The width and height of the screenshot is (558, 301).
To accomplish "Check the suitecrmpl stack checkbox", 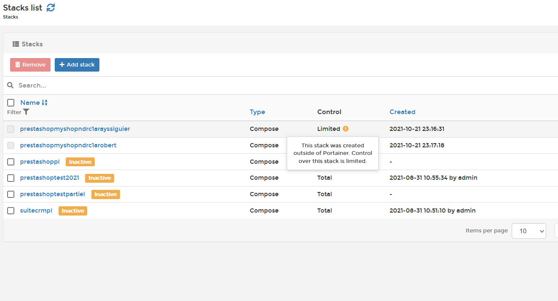I will click(x=11, y=210).
